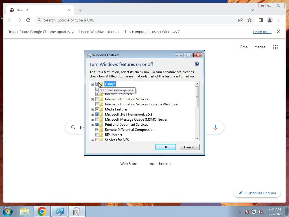The image size is (289, 217).
Task: Uncheck the Games feature checkbox
Action: click(97, 84)
